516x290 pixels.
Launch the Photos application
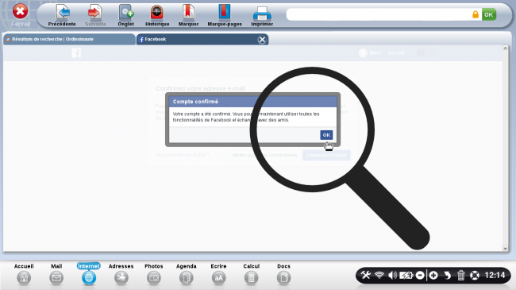pyautogui.click(x=154, y=274)
